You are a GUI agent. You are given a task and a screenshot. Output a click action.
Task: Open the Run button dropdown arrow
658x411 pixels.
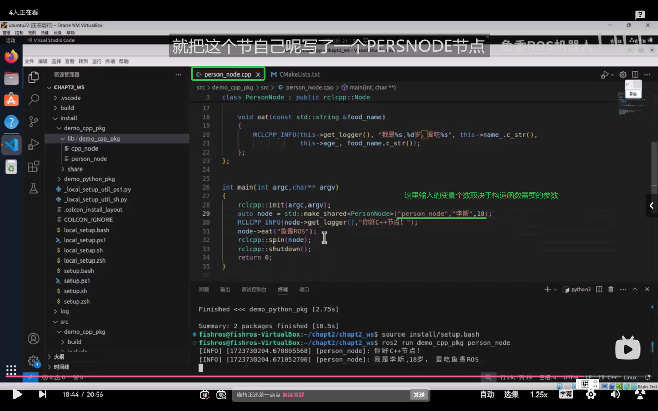pyautogui.click(x=612, y=74)
